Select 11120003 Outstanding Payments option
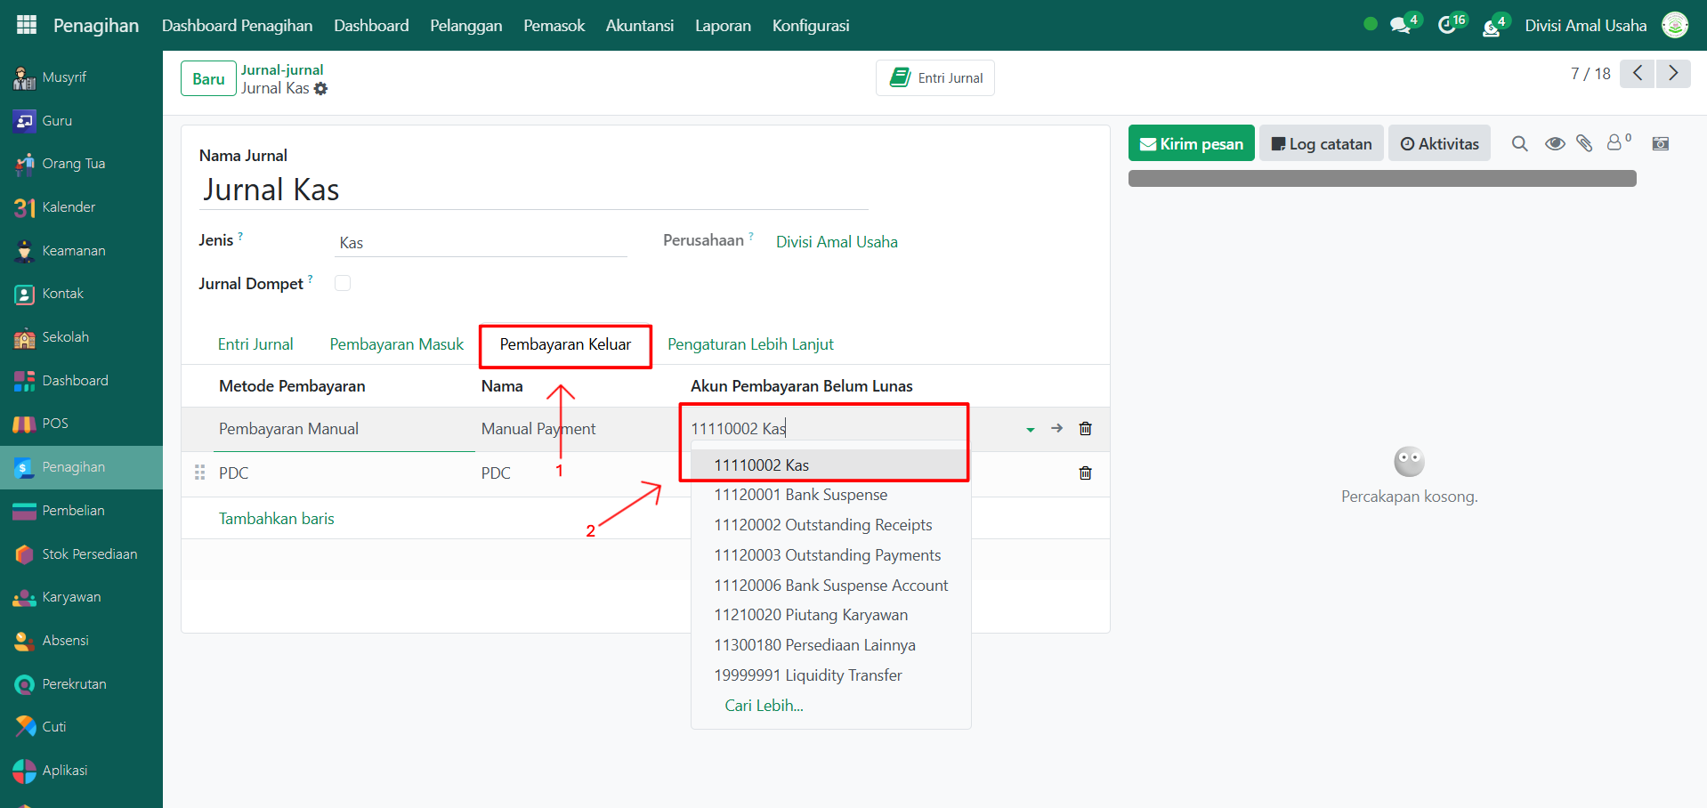This screenshot has width=1707, height=808. pyautogui.click(x=827, y=555)
